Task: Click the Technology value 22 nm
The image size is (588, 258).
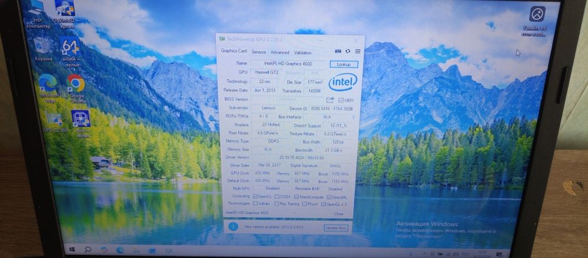Action: click(265, 81)
